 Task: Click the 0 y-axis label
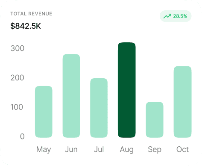point(22,136)
